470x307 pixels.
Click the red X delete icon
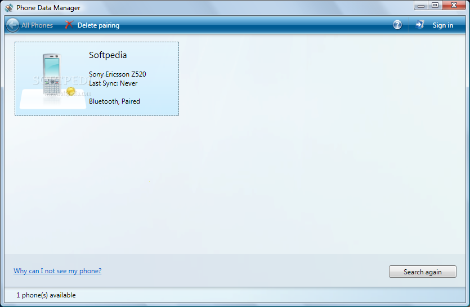click(x=69, y=25)
